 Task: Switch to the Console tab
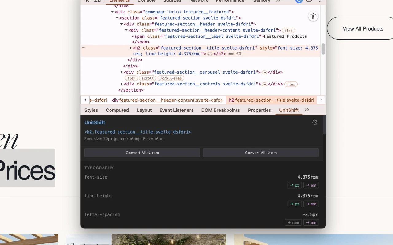(146, 1)
